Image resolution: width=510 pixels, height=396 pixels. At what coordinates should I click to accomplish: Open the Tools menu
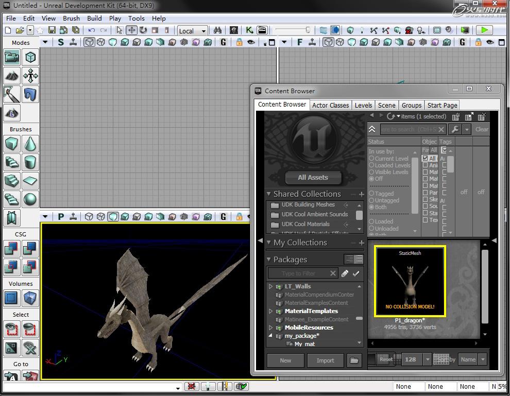(137, 18)
